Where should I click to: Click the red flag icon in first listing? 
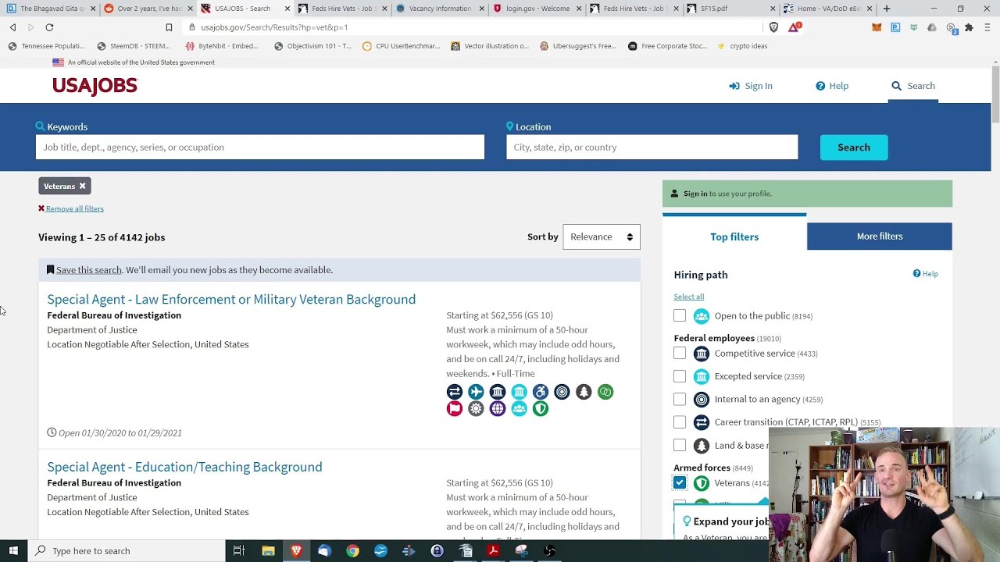tap(455, 408)
